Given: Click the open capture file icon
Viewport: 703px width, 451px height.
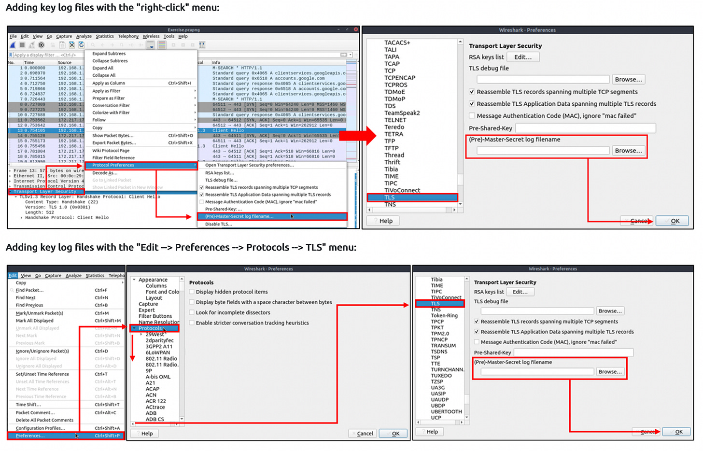Looking at the screenshot, I should (53, 45).
